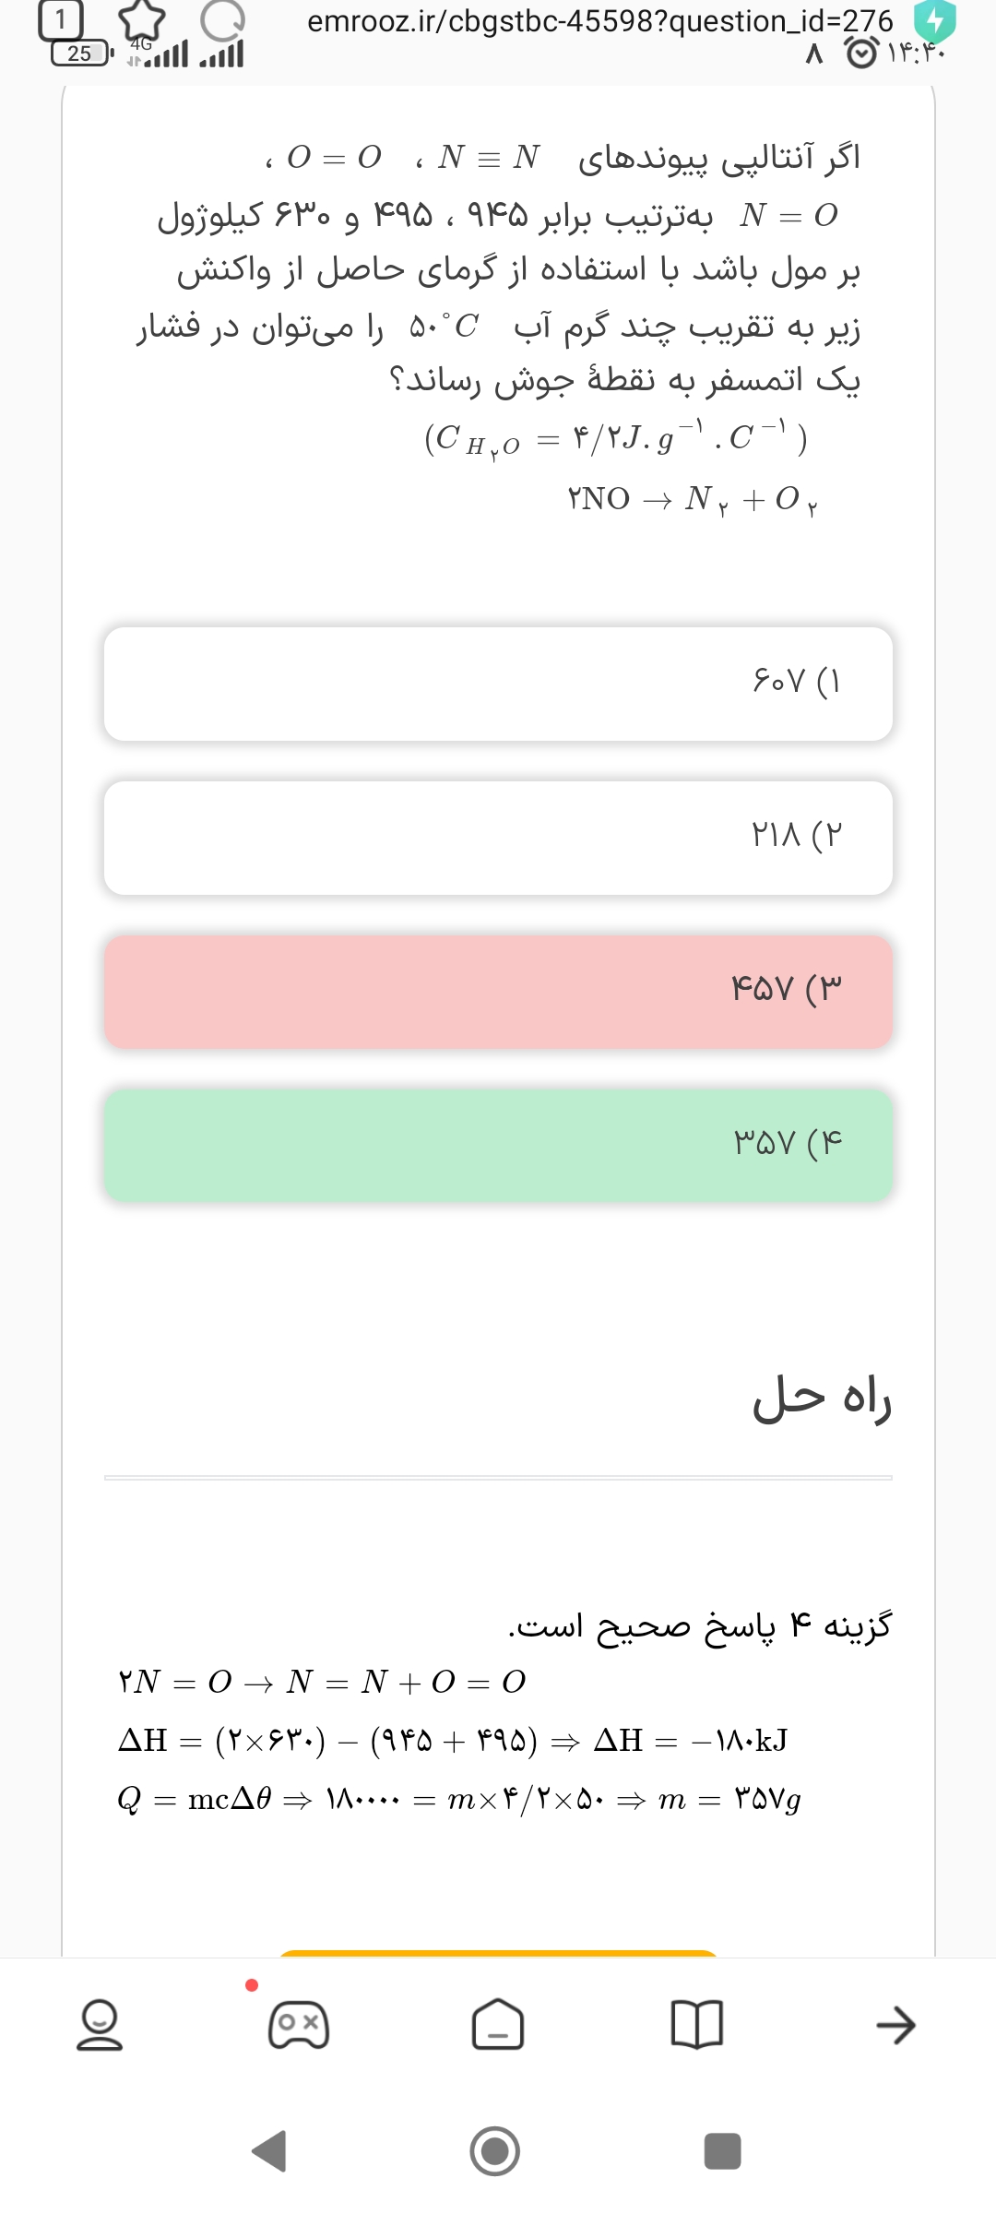Tap the right arrow in bottom bar
This screenshot has width=996, height=2214.
coord(895,2025)
